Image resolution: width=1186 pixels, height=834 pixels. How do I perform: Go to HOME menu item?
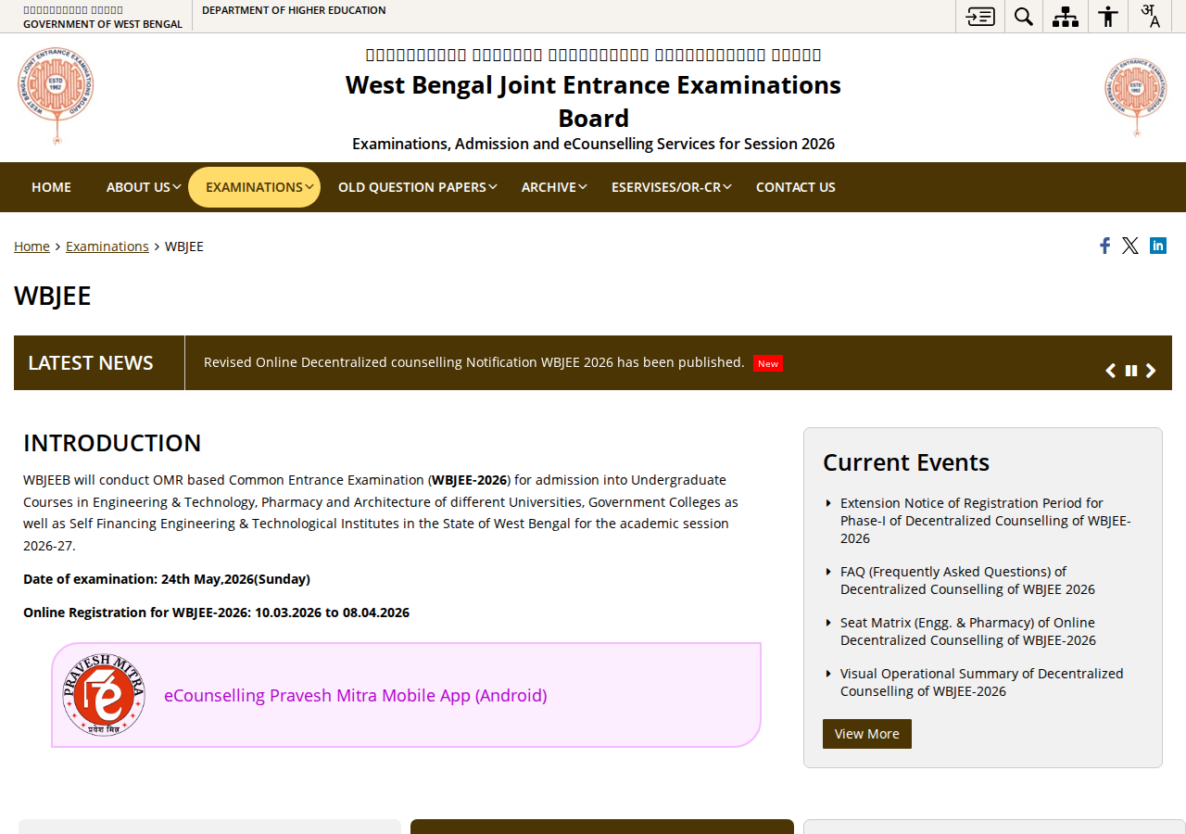pyautogui.click(x=51, y=187)
